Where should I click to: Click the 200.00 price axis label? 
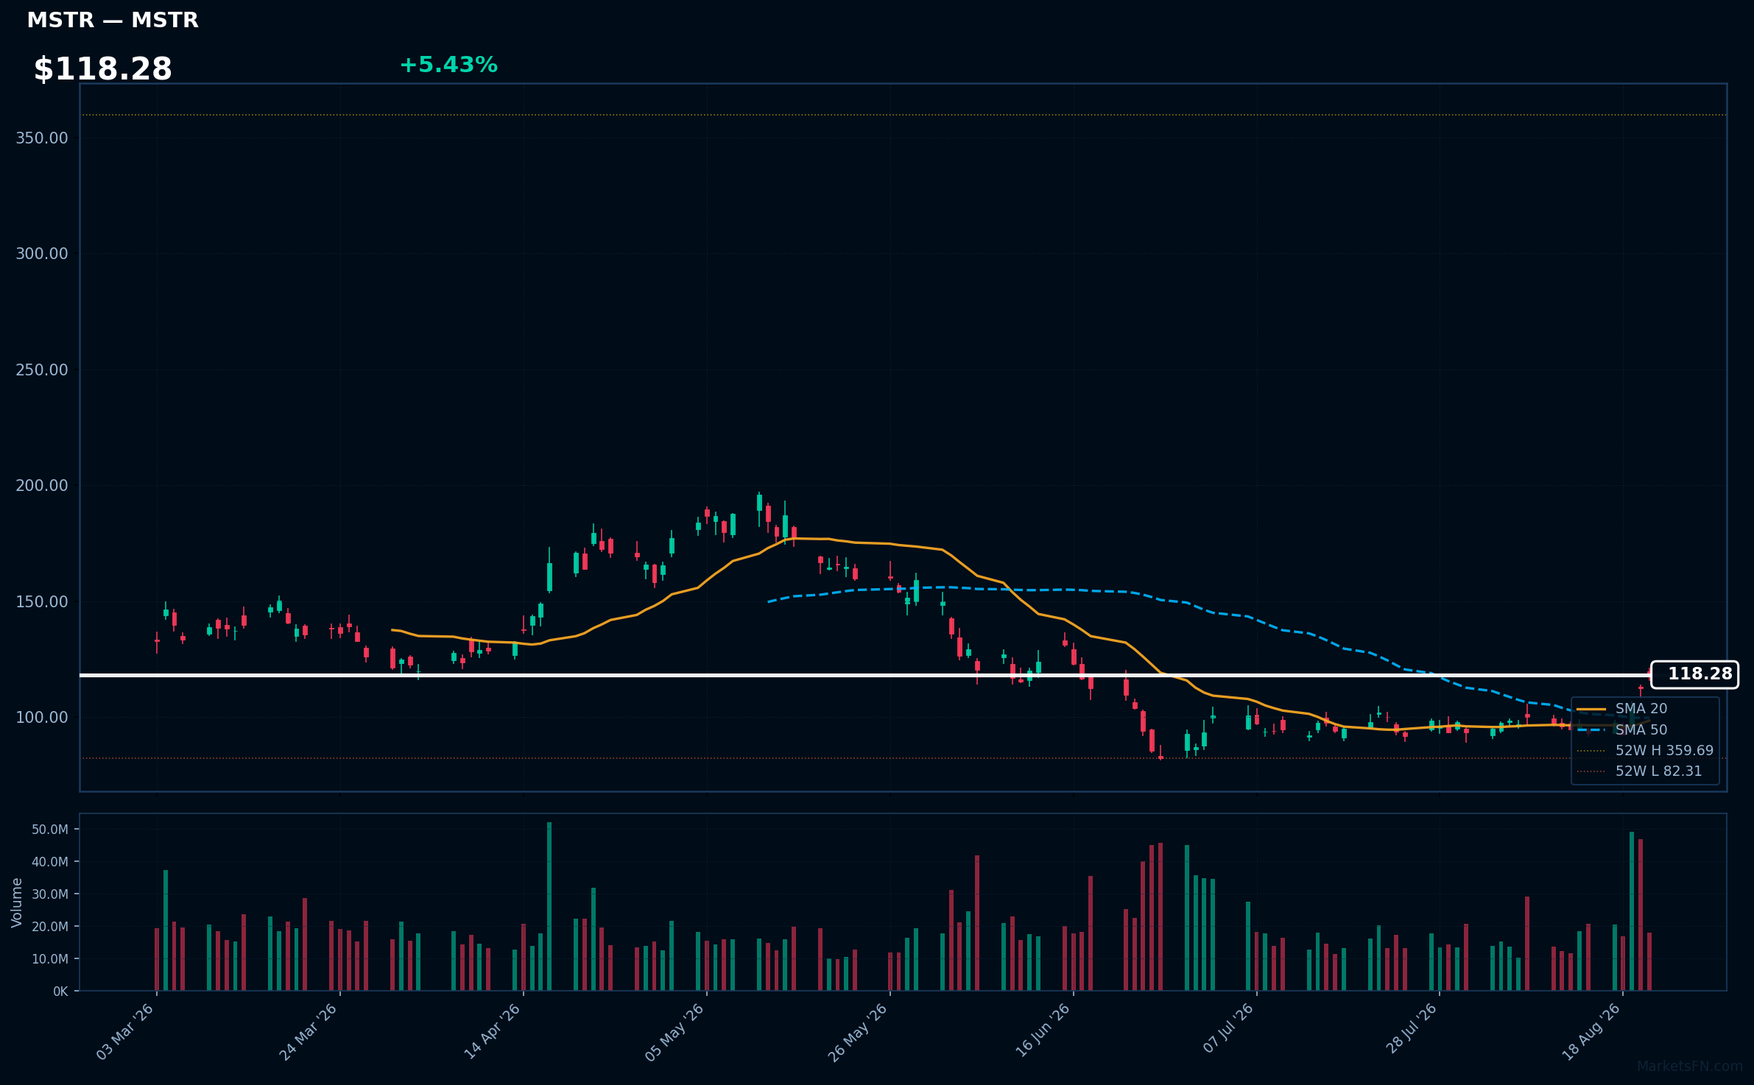[42, 486]
